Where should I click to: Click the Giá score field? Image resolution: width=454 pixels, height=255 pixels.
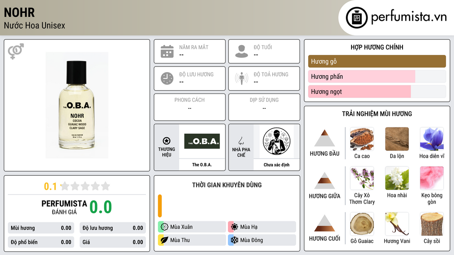click(x=113, y=242)
